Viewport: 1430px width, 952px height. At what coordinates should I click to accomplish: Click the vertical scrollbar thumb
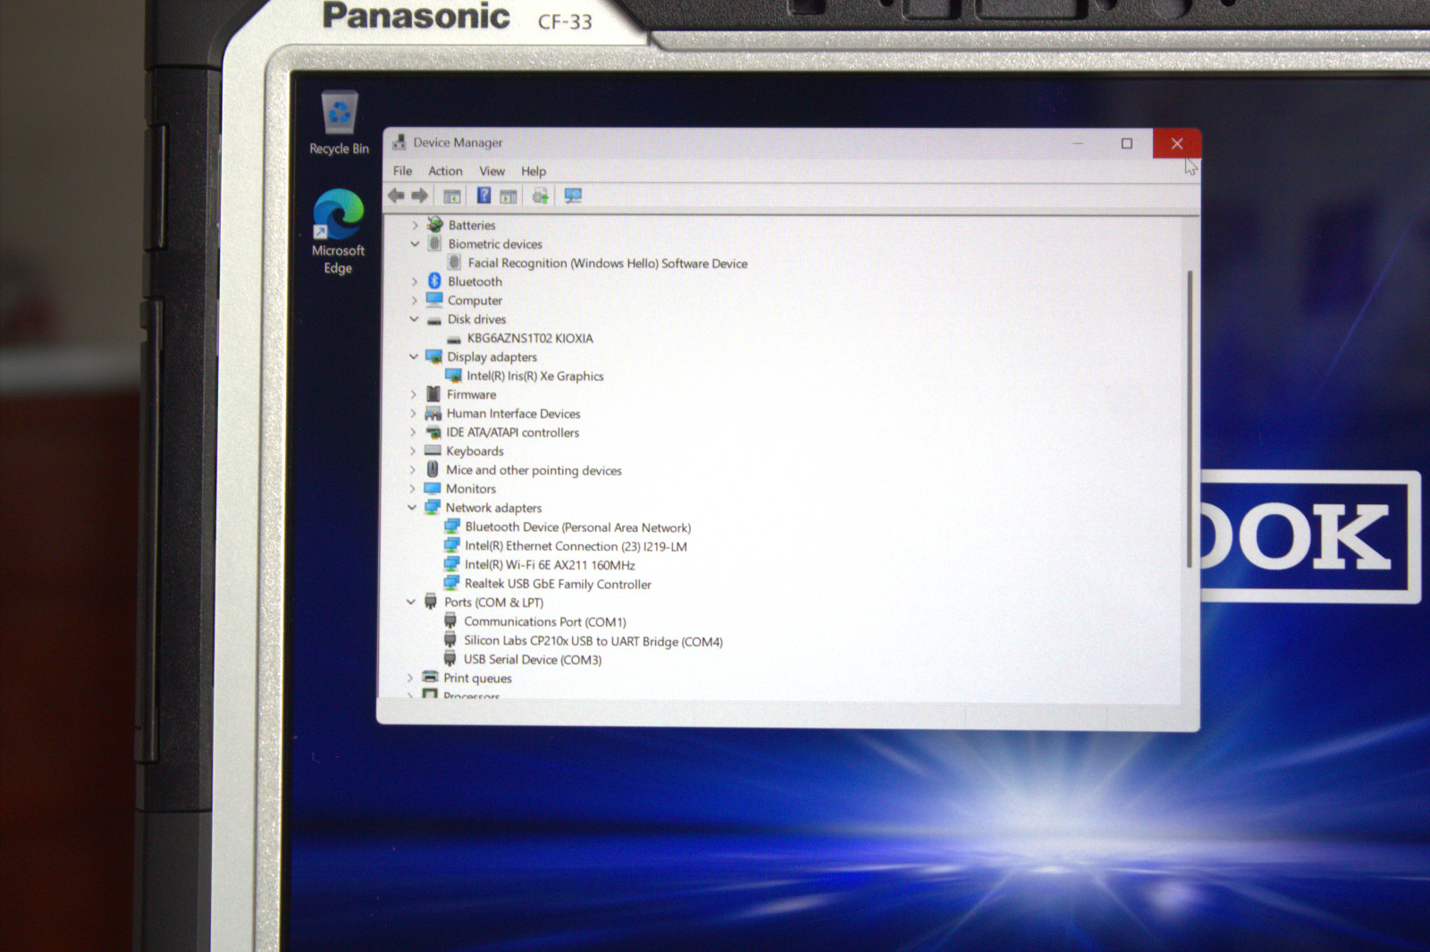click(1190, 418)
